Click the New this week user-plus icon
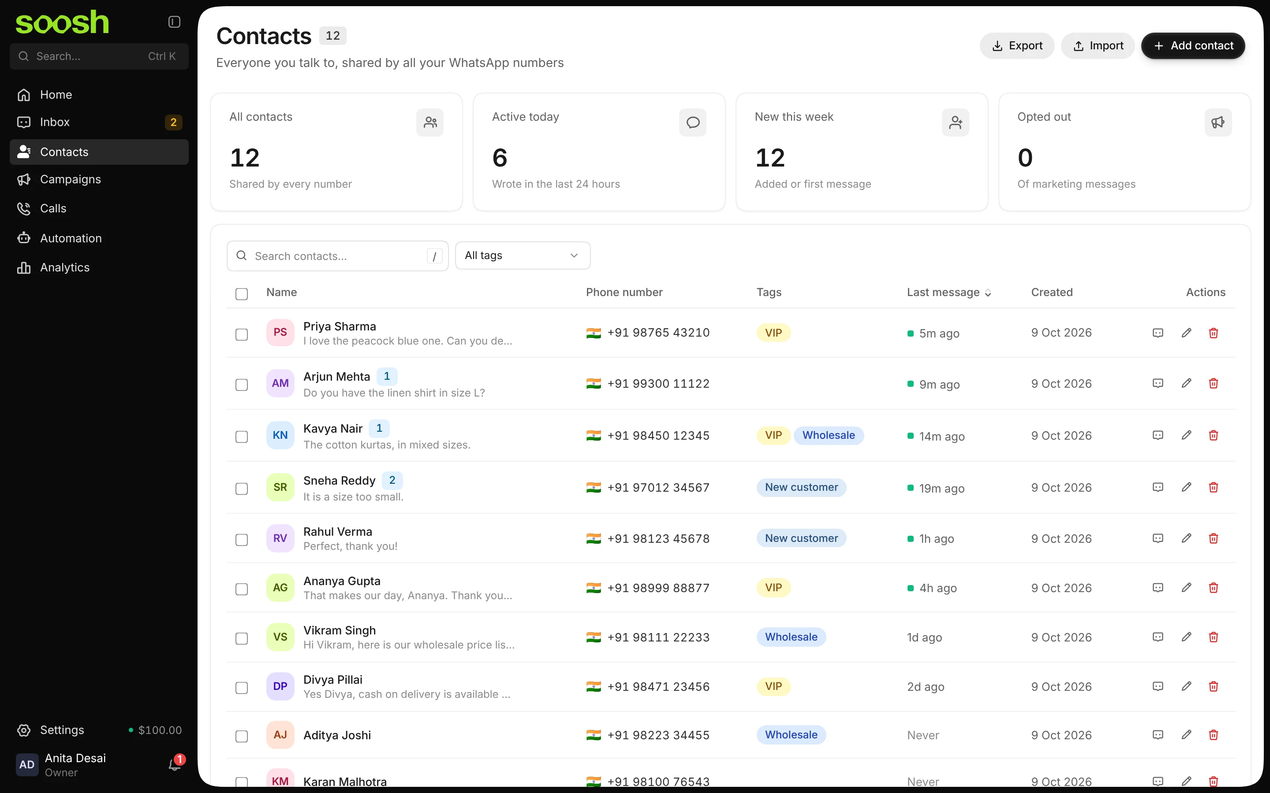The image size is (1270, 793). [x=955, y=122]
